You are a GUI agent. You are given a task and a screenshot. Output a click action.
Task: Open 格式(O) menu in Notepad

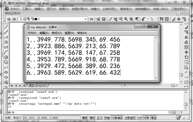click(57, 33)
